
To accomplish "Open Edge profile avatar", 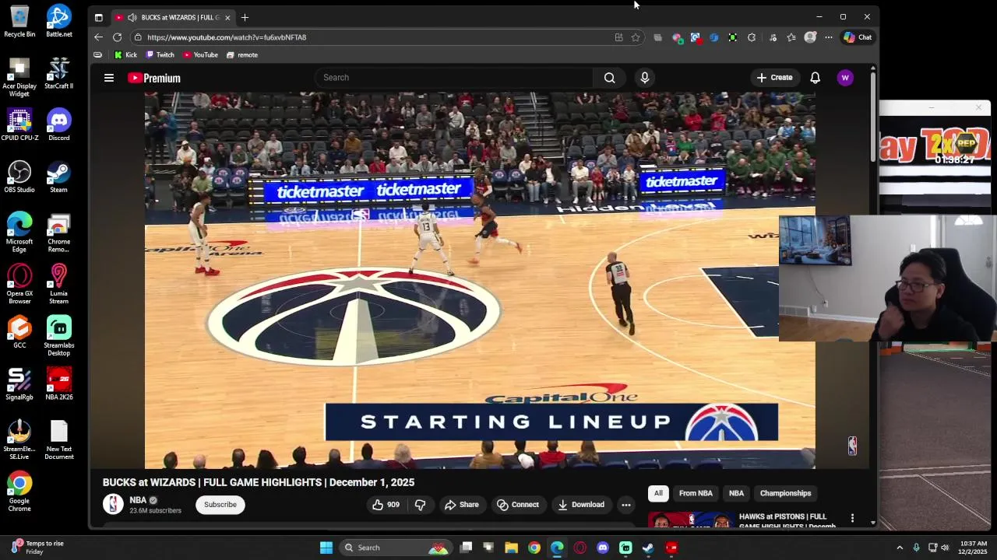I will 810,37.
